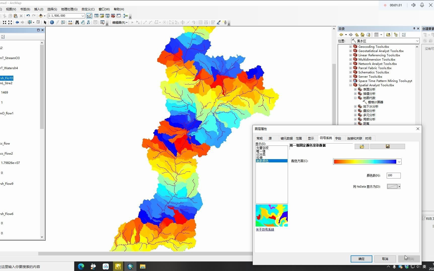
Task: Open the 关于符号系统 link
Action: (x=265, y=229)
